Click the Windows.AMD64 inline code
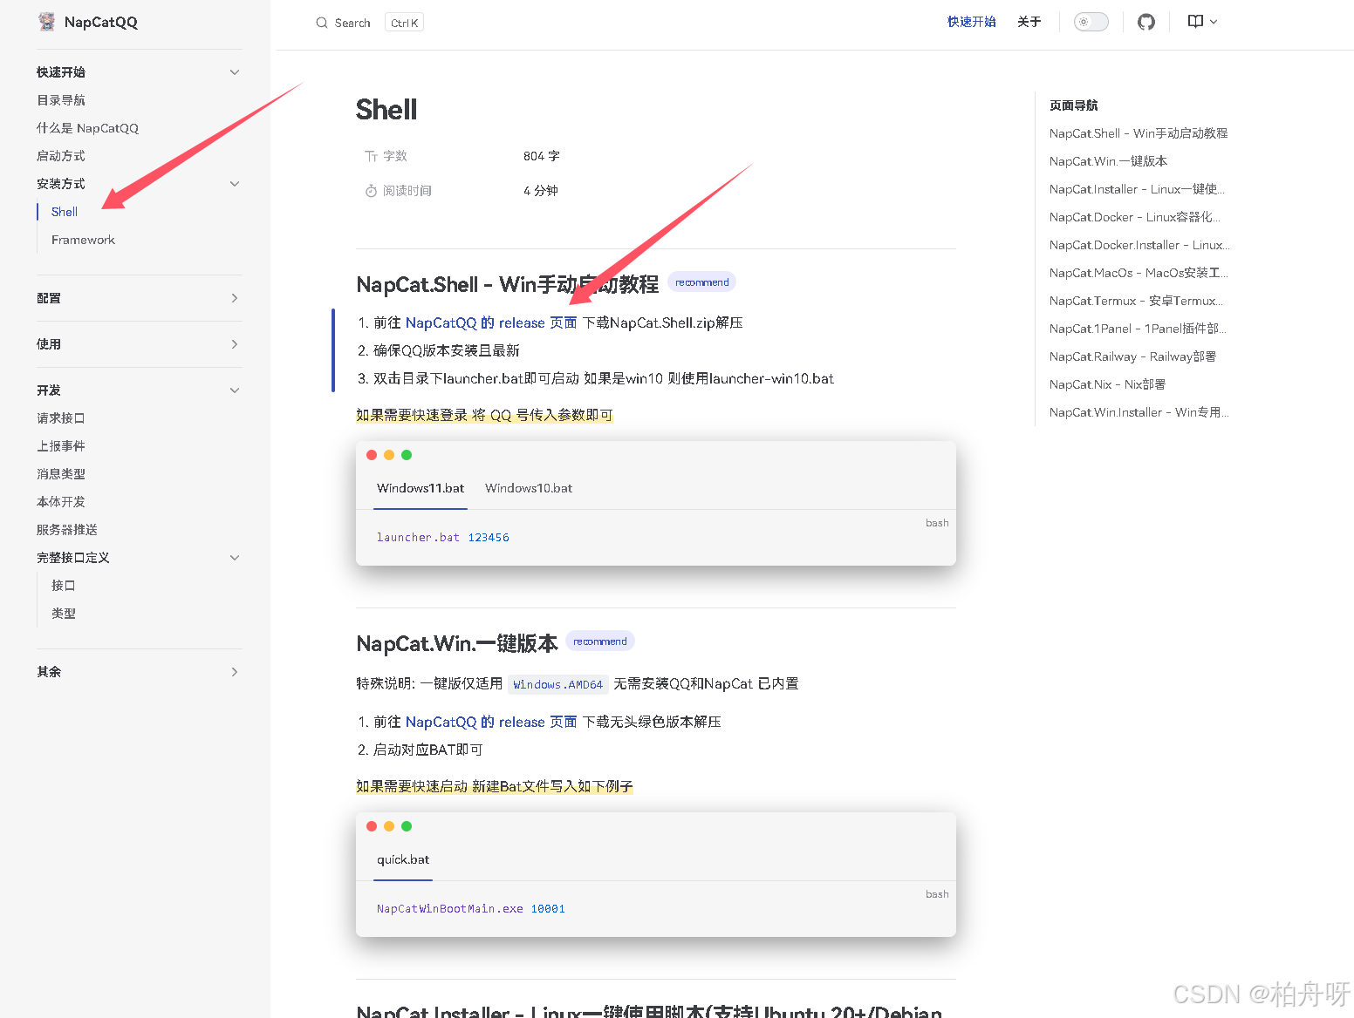The height and width of the screenshot is (1018, 1354). pos(558,685)
